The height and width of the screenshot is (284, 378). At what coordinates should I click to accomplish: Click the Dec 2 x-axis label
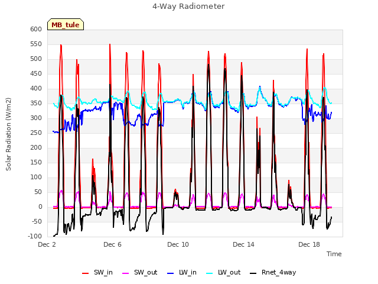pyautogui.click(x=47, y=244)
